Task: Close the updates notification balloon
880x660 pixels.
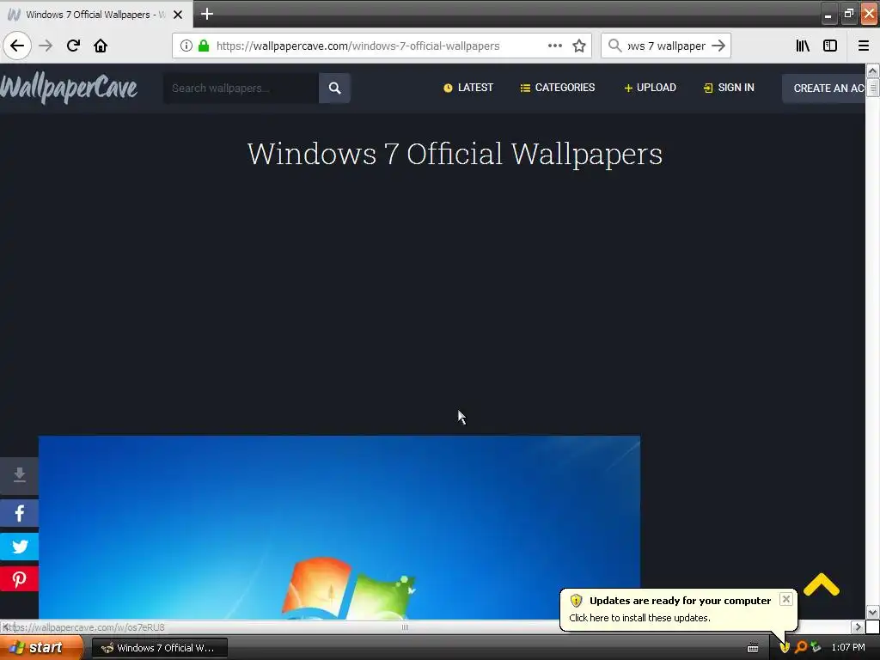Action: 785,599
